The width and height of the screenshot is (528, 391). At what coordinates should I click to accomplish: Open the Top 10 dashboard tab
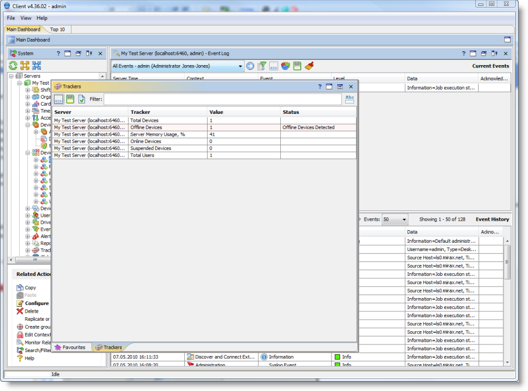point(58,29)
